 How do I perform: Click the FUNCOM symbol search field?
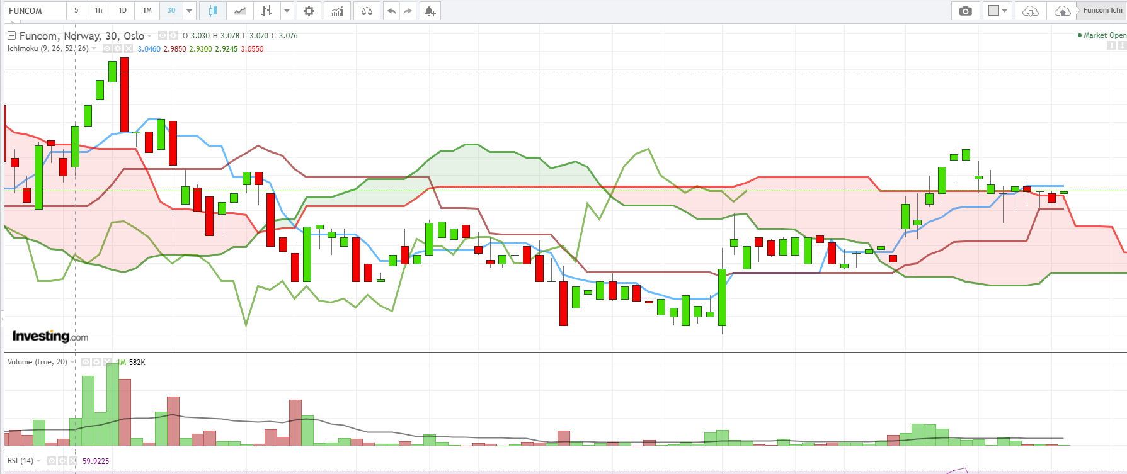point(35,11)
